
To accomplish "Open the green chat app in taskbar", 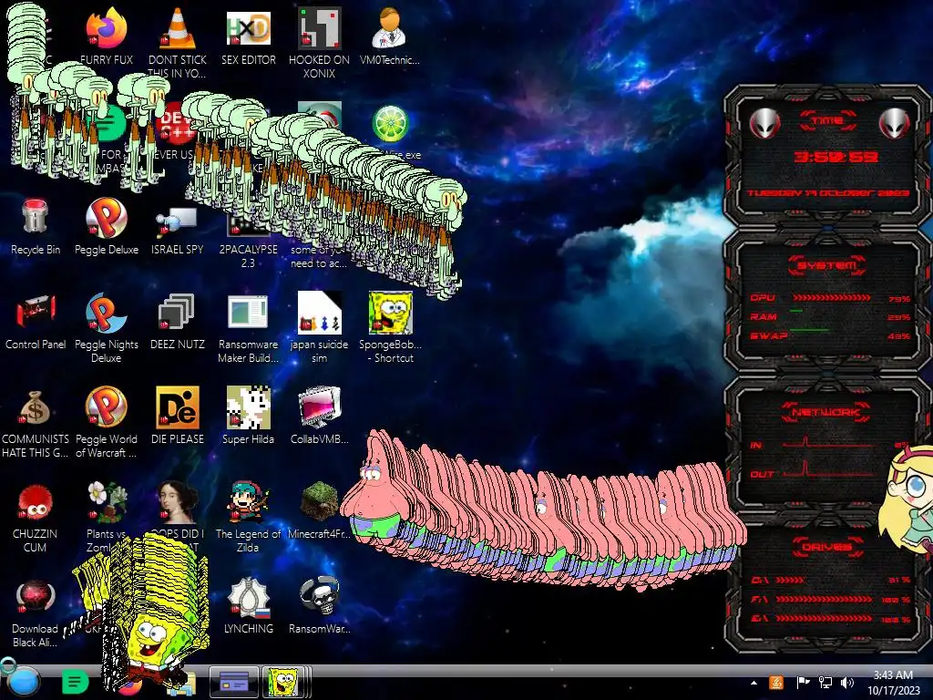I will [75, 682].
